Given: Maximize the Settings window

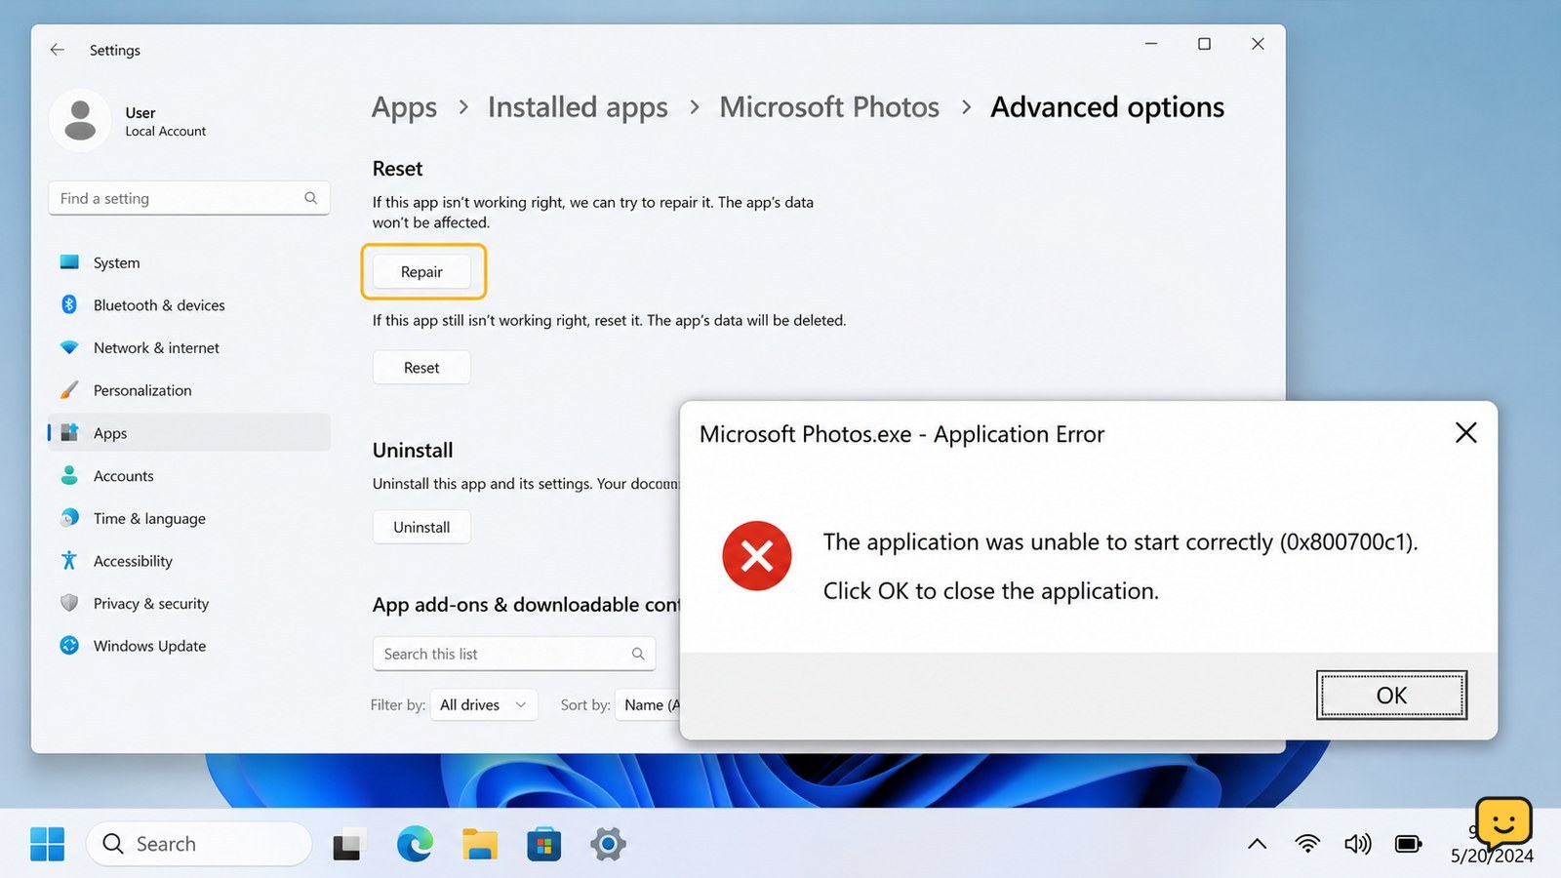Looking at the screenshot, I should click(1205, 44).
